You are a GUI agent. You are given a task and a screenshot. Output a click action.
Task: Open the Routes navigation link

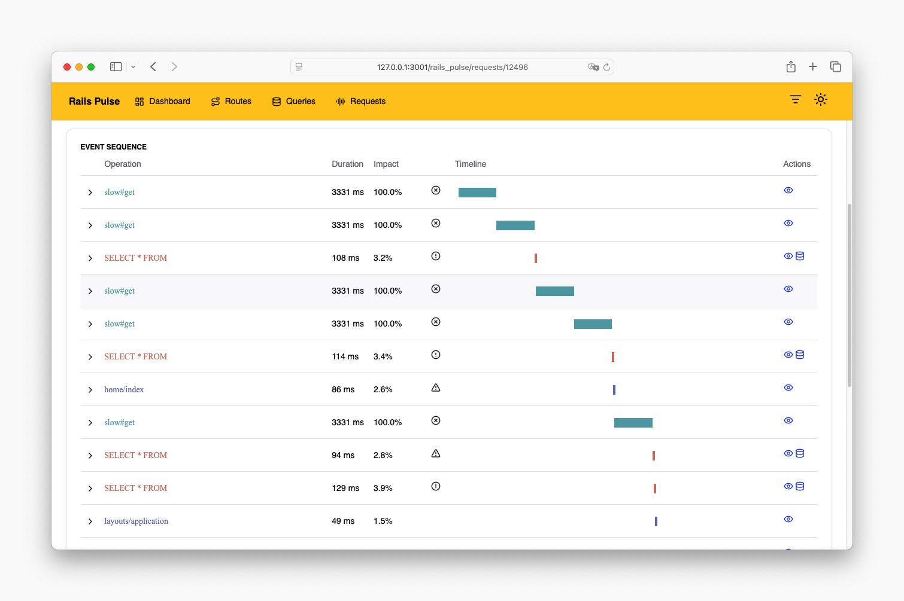click(230, 101)
